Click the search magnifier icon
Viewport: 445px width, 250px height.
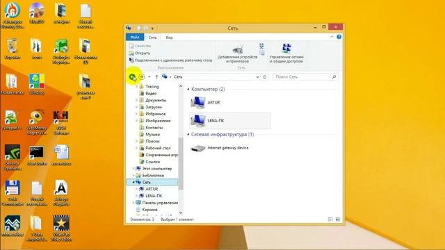point(334,77)
